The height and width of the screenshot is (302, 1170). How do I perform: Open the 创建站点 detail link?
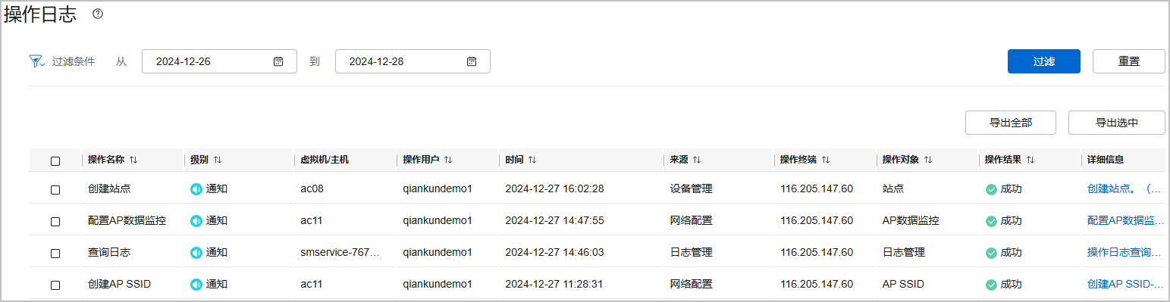(x=1125, y=189)
